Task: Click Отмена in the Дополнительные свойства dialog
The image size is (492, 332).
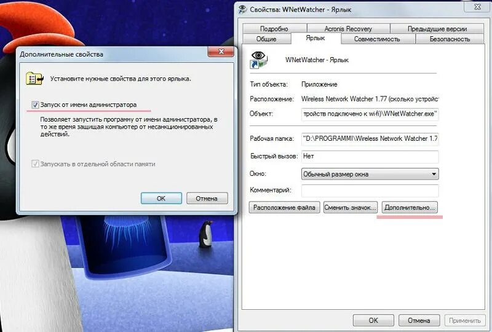Action: pos(207,199)
